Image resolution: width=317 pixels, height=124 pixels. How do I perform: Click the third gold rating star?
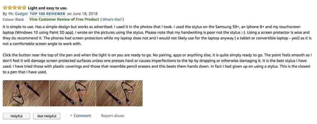pyautogui.click(x=15, y=8)
